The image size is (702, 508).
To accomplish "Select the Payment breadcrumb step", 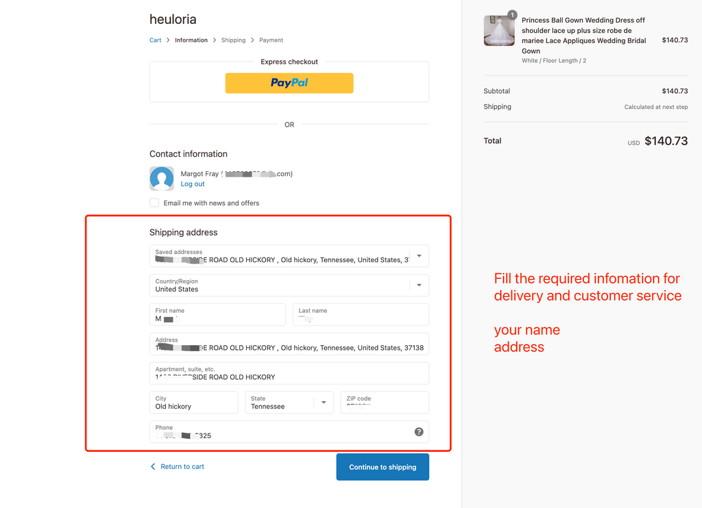I will pyautogui.click(x=271, y=40).
